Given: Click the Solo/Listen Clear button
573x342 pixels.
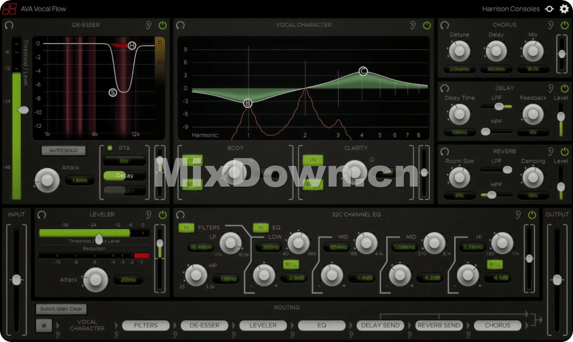Looking at the screenshot, I should (61, 309).
